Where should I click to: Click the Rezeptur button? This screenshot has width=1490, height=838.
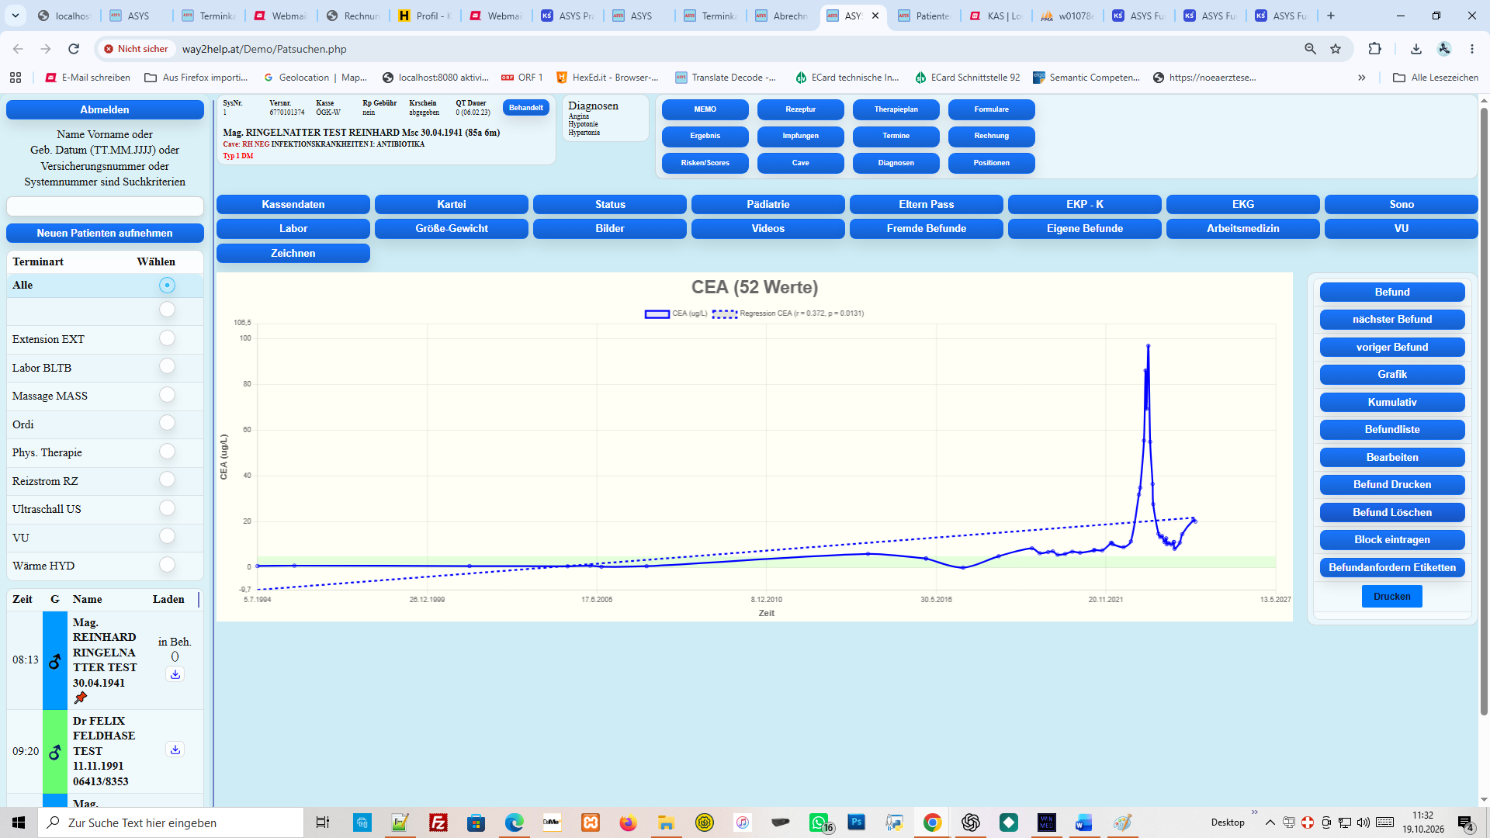pyautogui.click(x=800, y=109)
